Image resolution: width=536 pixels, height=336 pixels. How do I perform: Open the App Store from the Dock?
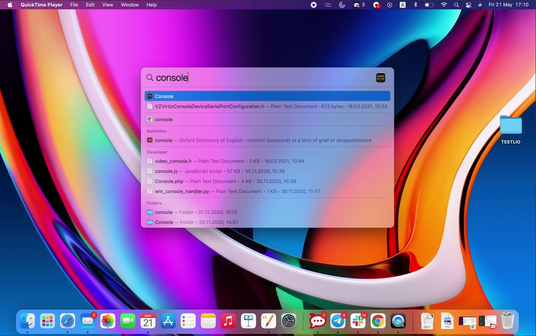[x=168, y=321]
